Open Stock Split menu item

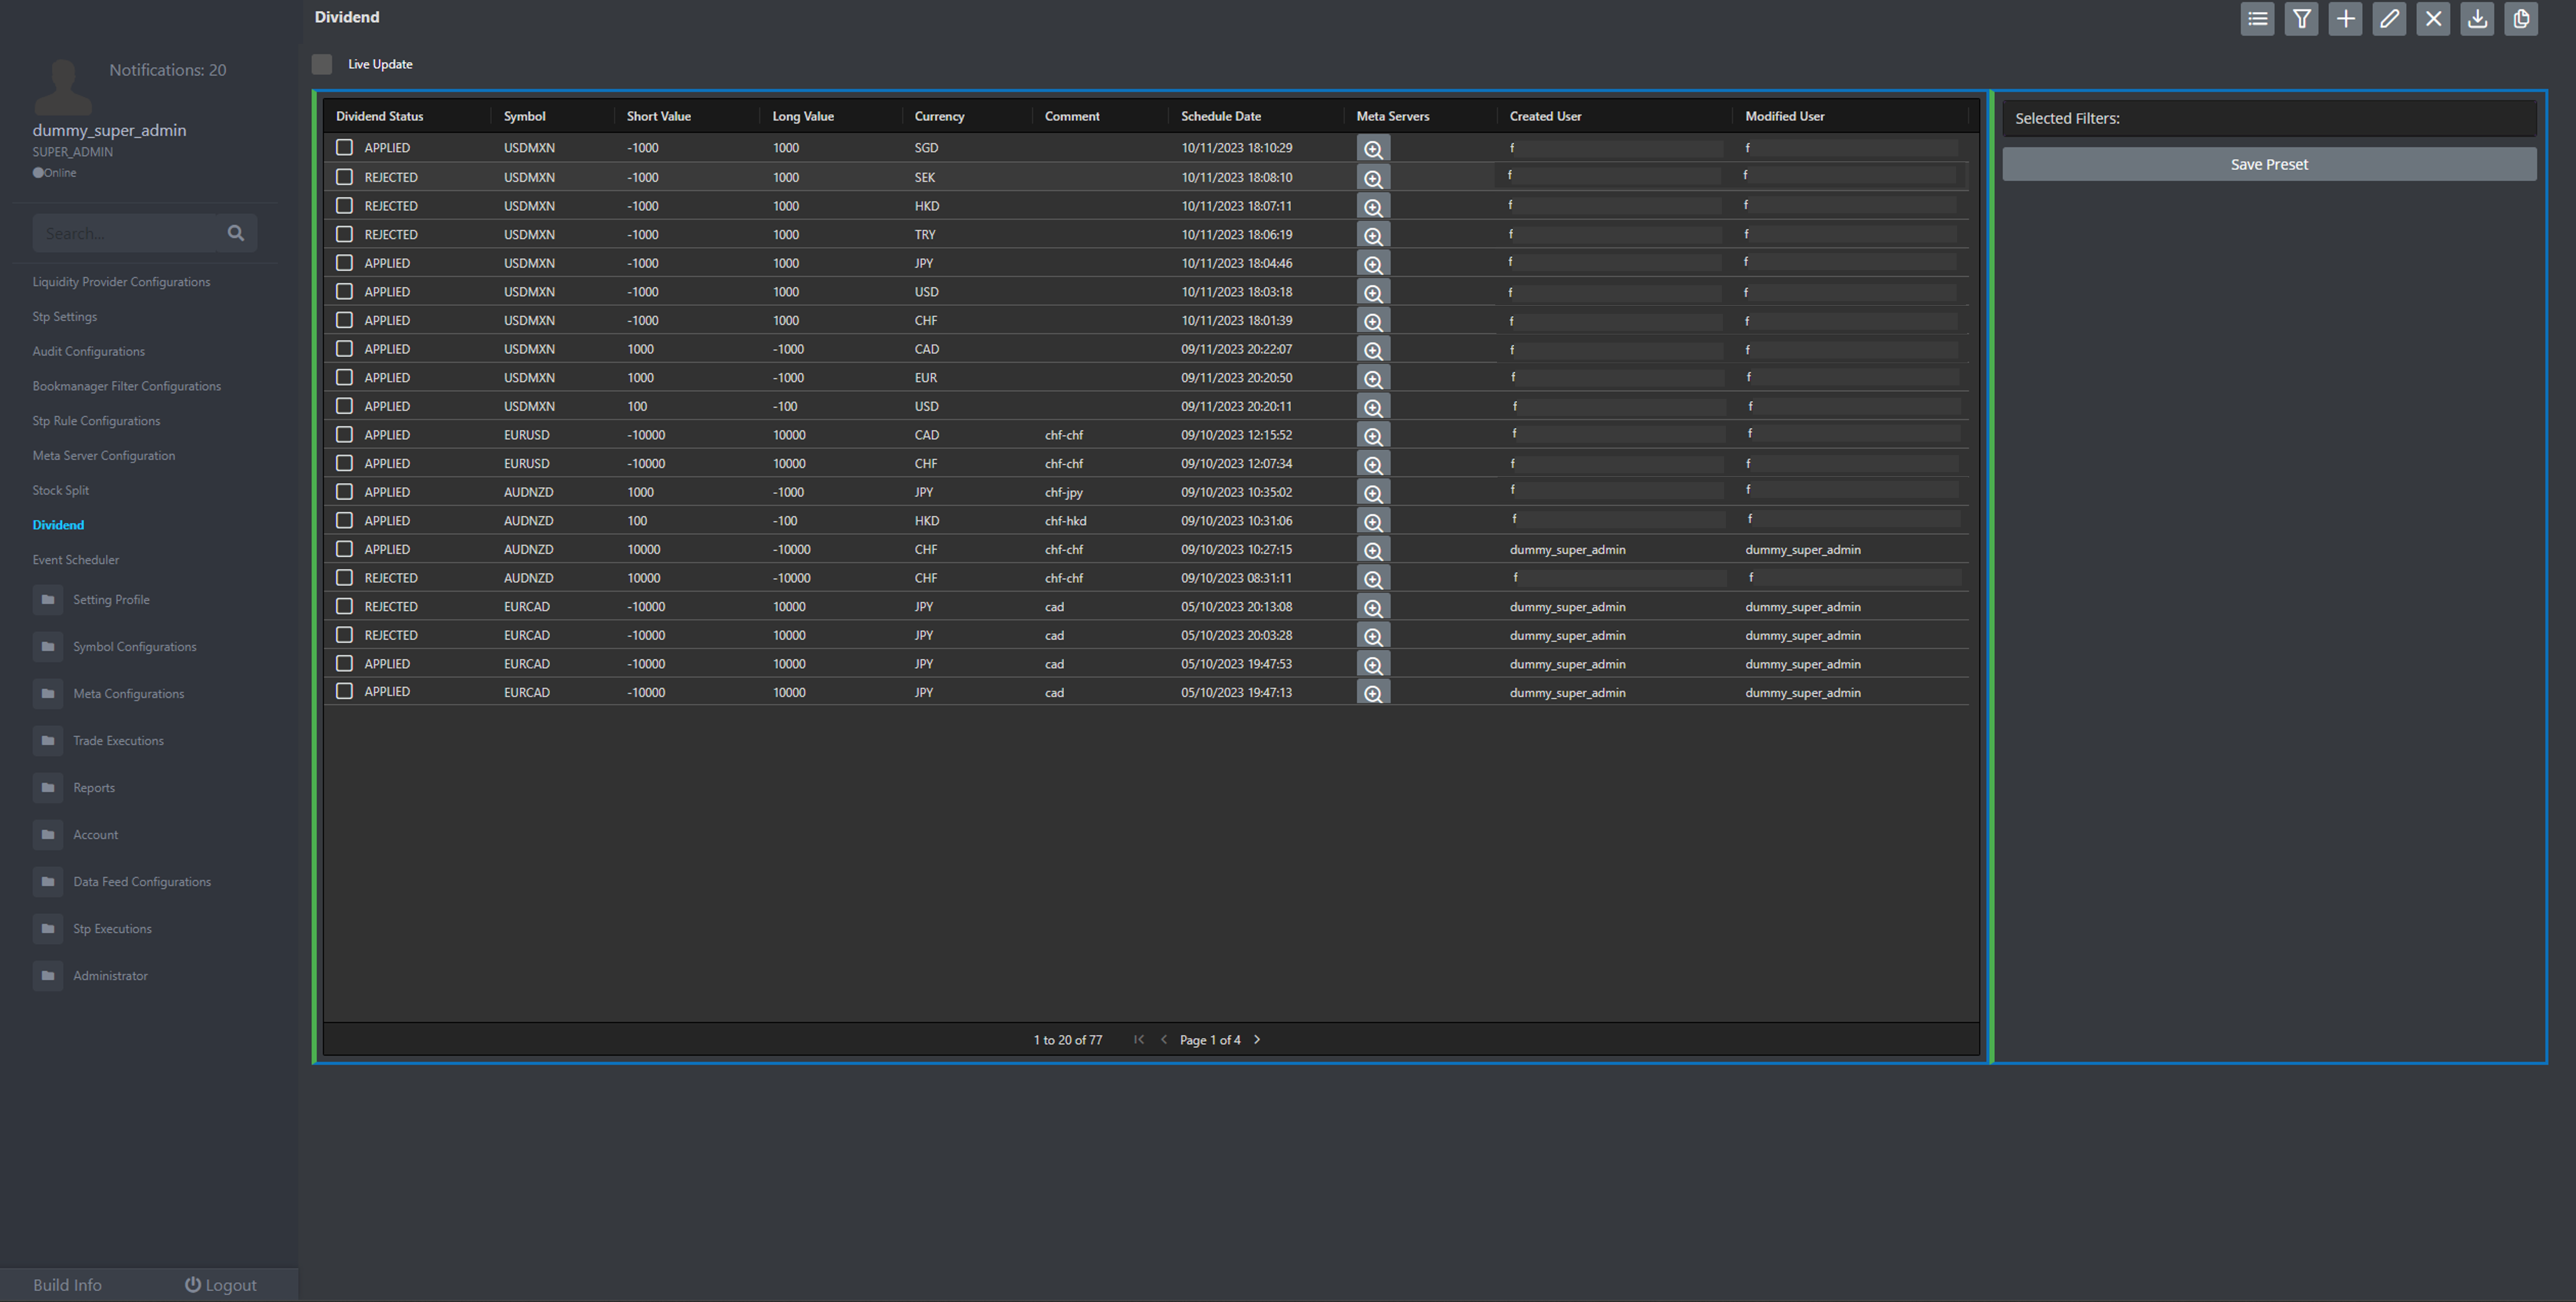click(x=61, y=490)
